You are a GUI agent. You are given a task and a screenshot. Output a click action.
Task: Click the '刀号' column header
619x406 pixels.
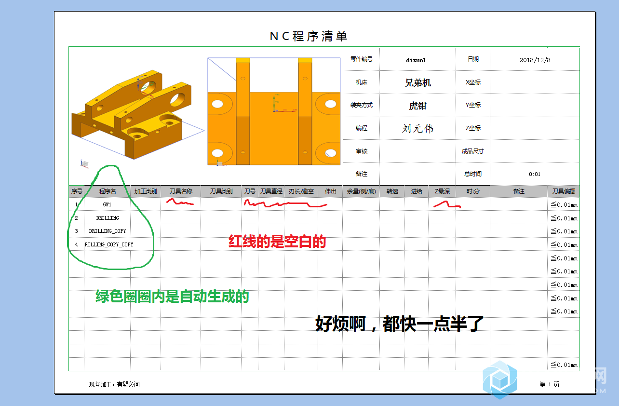250,191
